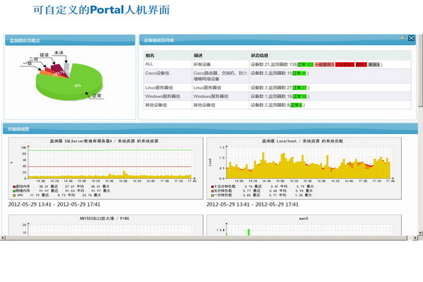Close the device group status list panel
Screen dimensions: 423x282
point(411,38)
